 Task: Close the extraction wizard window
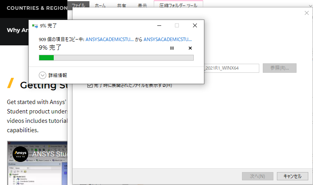[307, 13]
